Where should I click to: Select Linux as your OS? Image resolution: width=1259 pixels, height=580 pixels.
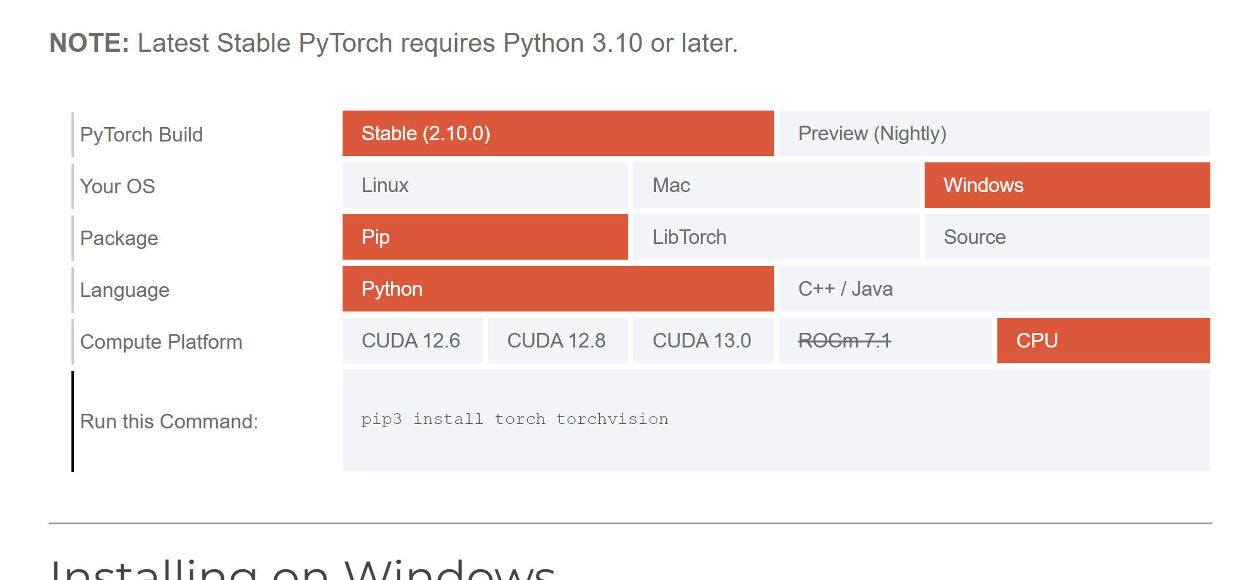485,185
